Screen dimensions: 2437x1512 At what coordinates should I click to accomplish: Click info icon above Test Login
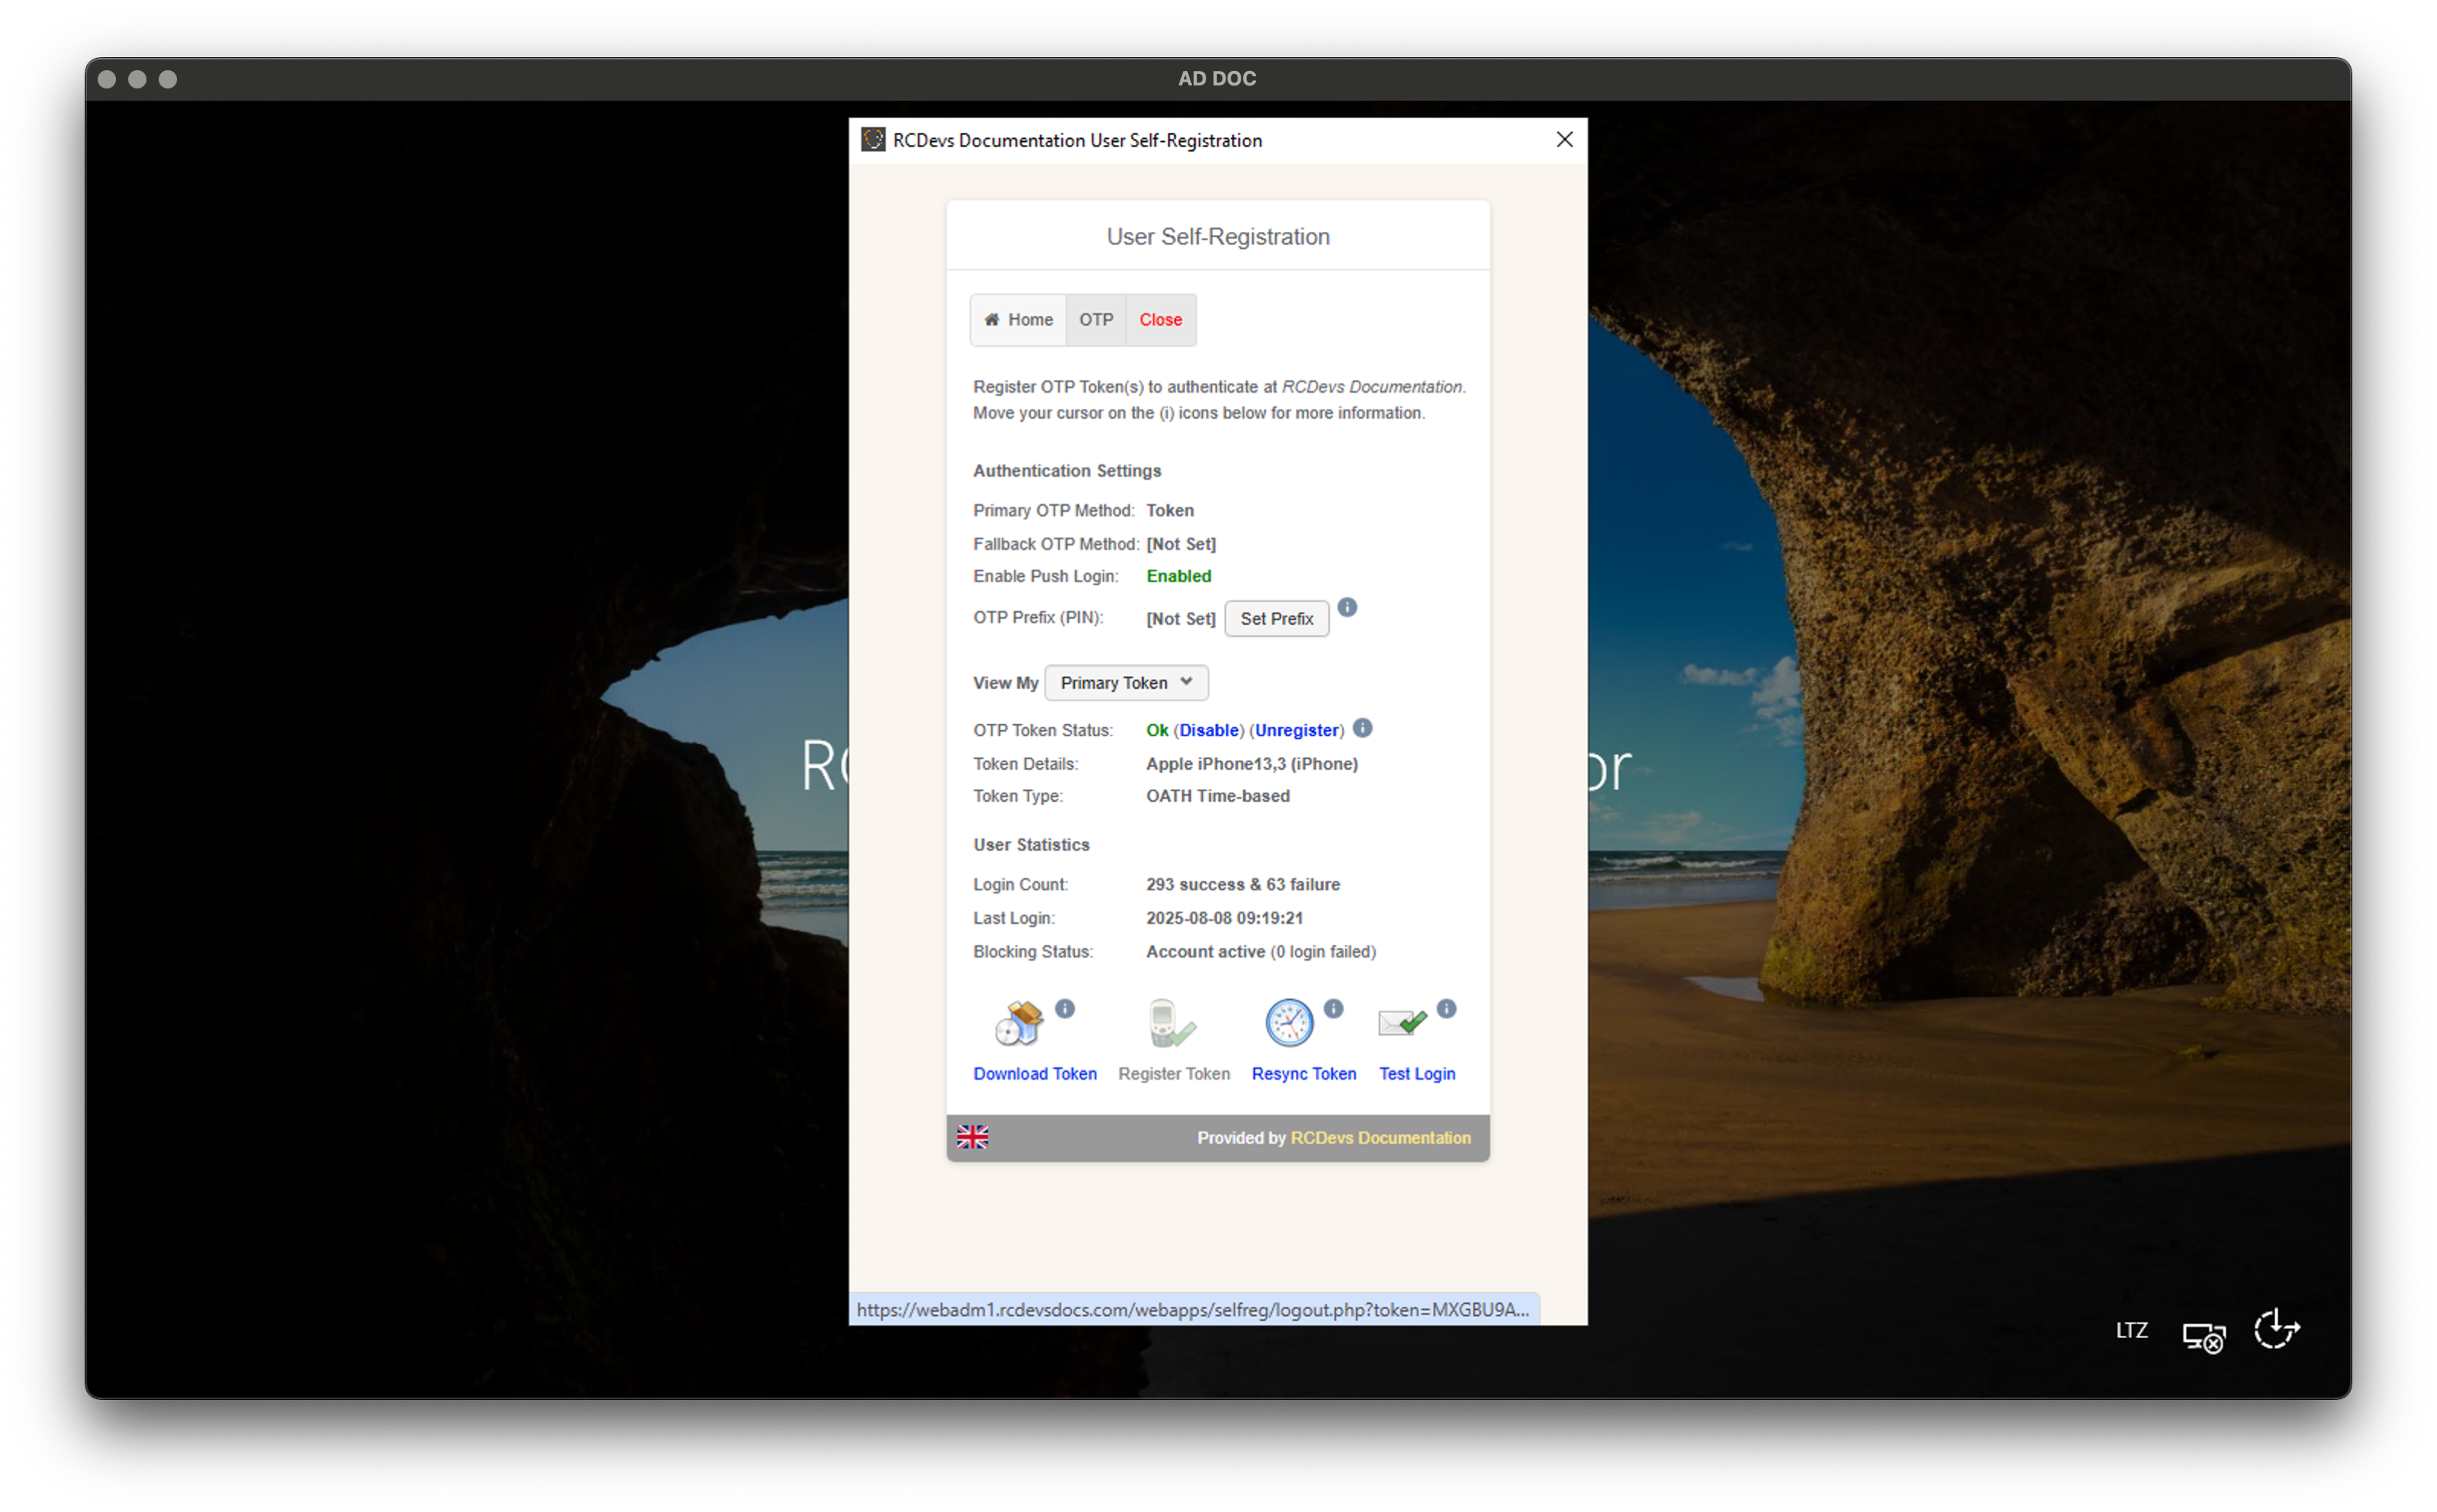1446,1009
